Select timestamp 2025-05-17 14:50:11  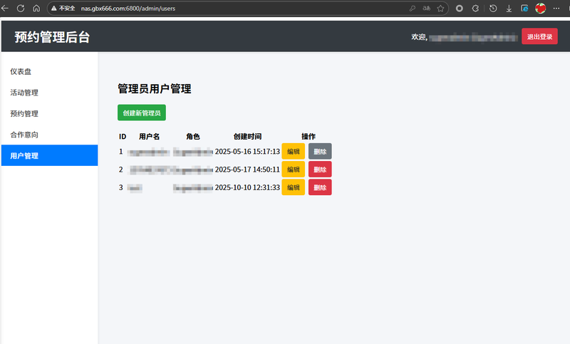pyautogui.click(x=247, y=170)
